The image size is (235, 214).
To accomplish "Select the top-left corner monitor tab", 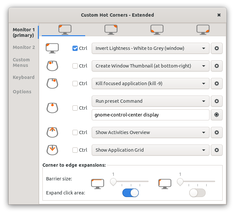I will [65, 30].
